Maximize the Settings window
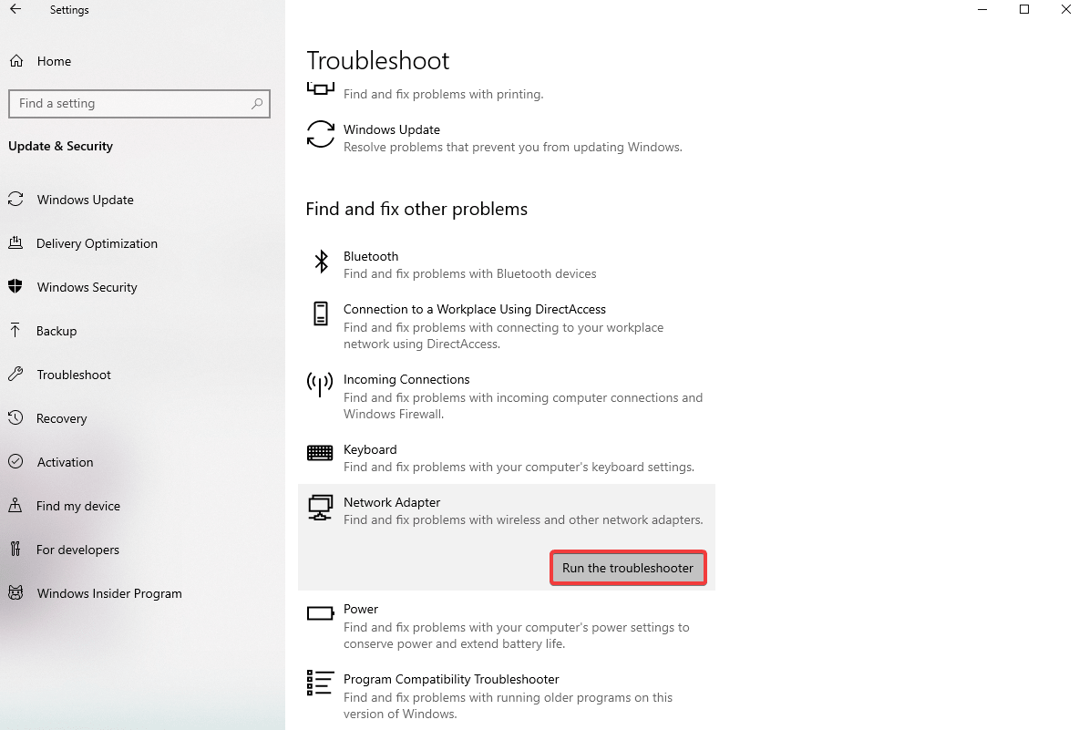The image size is (1079, 730). pos(1024,10)
